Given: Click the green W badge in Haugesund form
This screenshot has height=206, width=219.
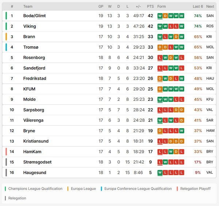Looking at the screenshot, I should (x=160, y=173).
